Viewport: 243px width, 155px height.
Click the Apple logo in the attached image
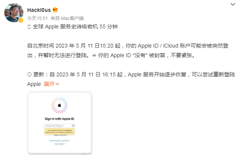tap(60, 106)
